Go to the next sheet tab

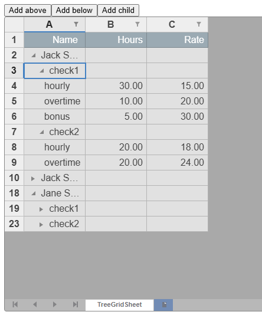click(55, 304)
